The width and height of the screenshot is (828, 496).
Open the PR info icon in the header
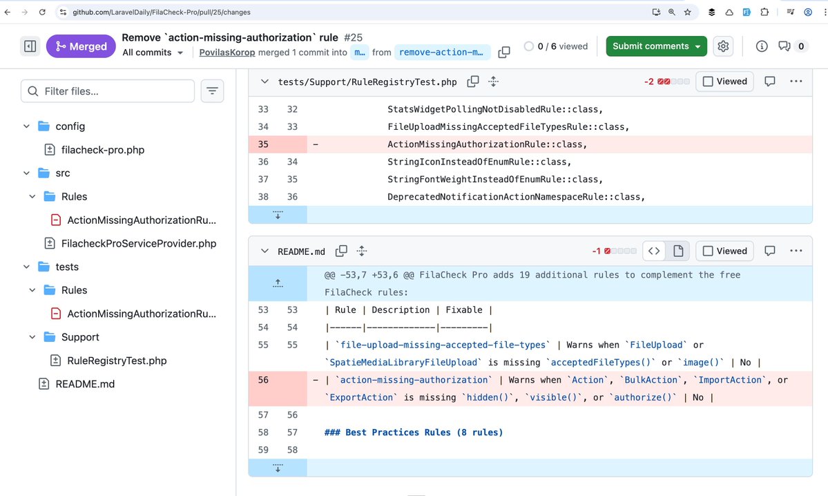[x=760, y=46]
